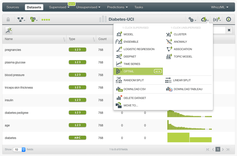Click the Download Tableau icon
The width and height of the screenshot is (237, 156).
(x=169, y=89)
